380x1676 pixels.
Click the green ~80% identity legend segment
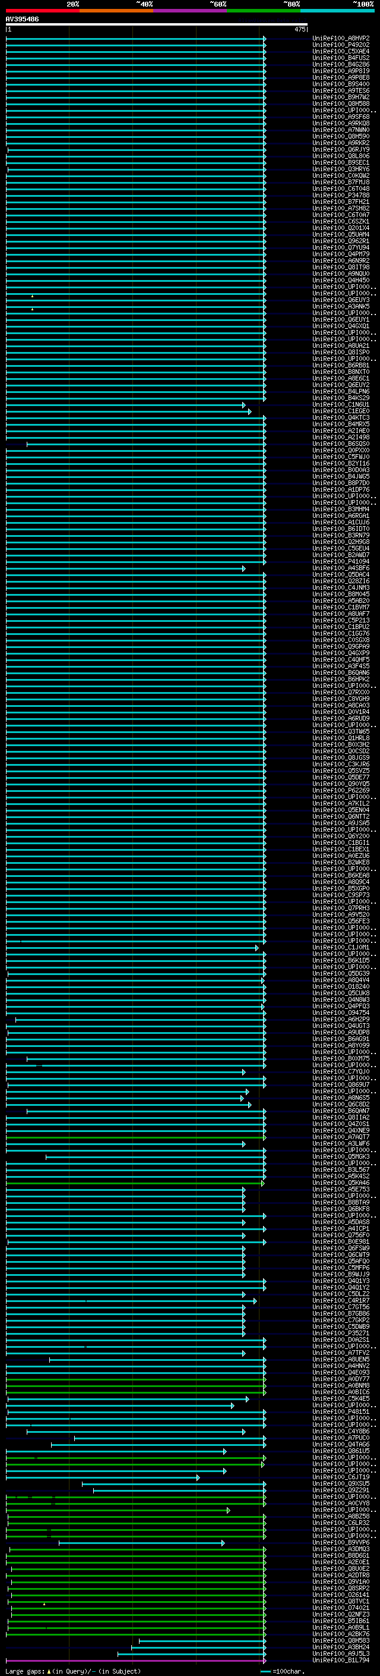[264, 11]
